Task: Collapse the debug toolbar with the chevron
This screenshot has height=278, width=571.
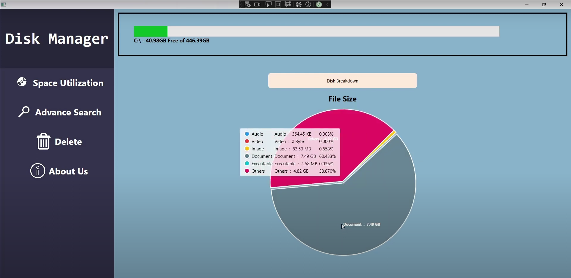Action: [327, 4]
